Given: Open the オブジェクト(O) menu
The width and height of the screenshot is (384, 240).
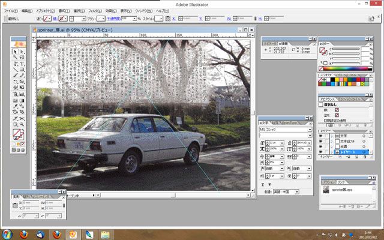Looking at the screenshot, I should click(x=46, y=11).
